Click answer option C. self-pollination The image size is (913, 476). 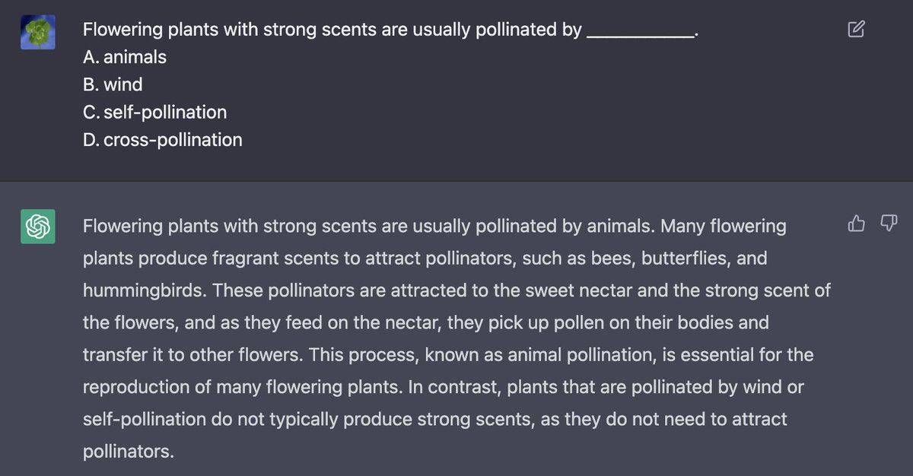point(155,113)
